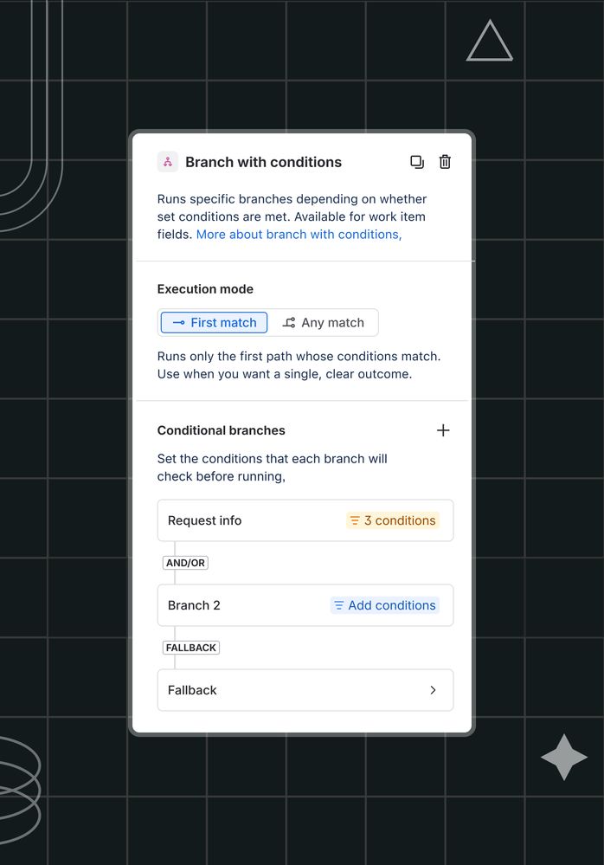This screenshot has height=865, width=604.
Task: Toggle the AND/OR operator between branches
Action: click(x=184, y=562)
